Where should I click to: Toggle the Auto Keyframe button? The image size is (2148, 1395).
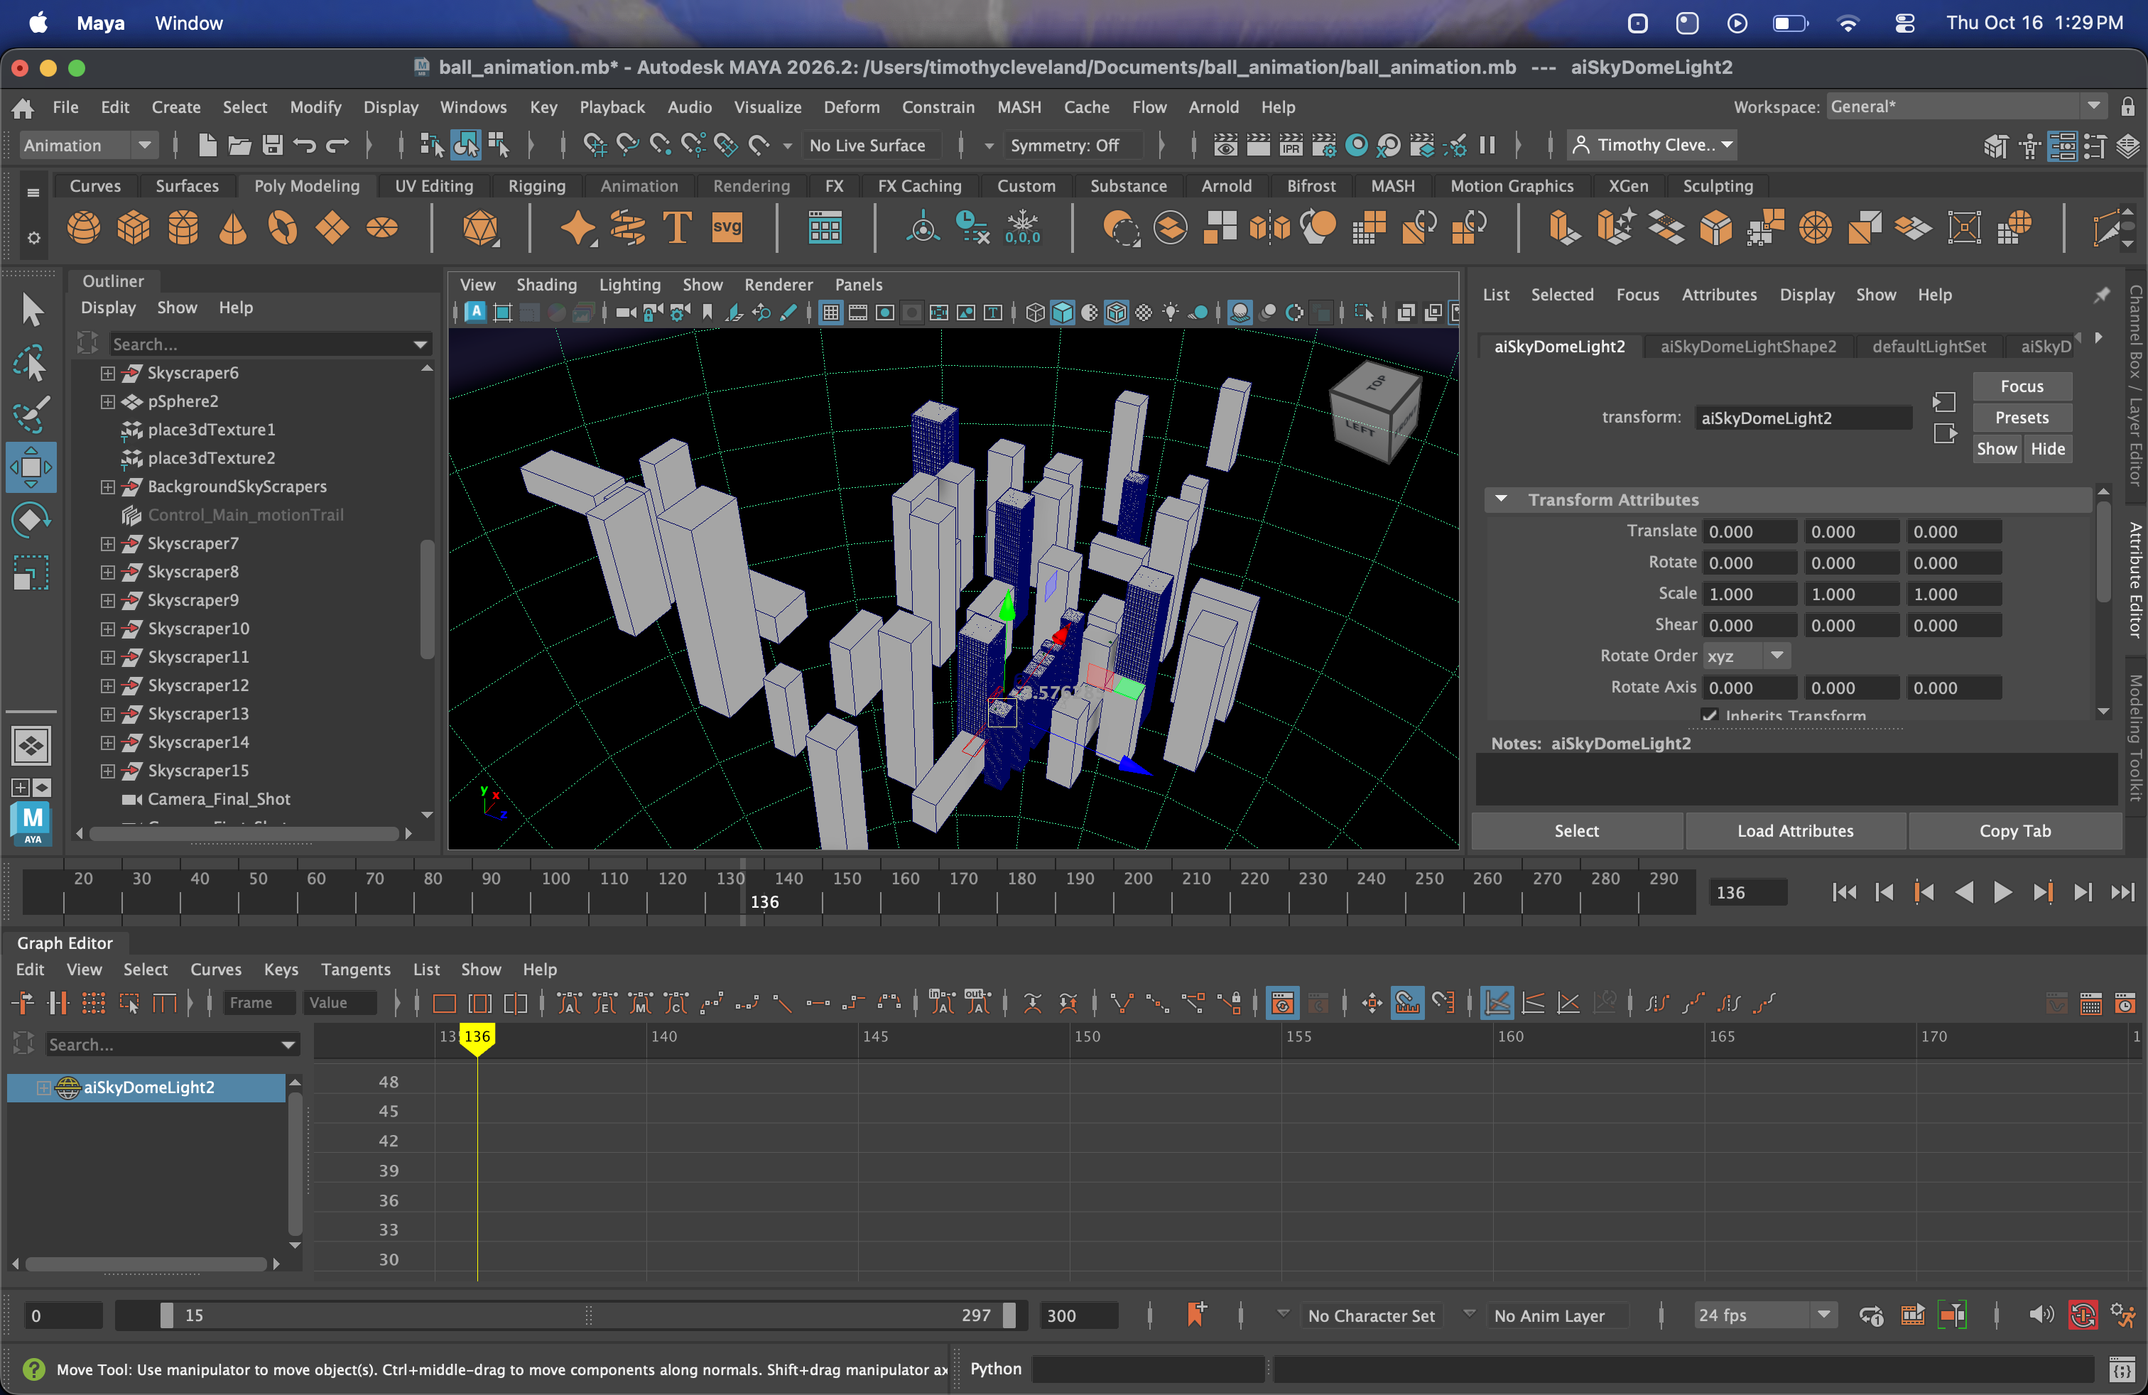tap(2082, 1315)
